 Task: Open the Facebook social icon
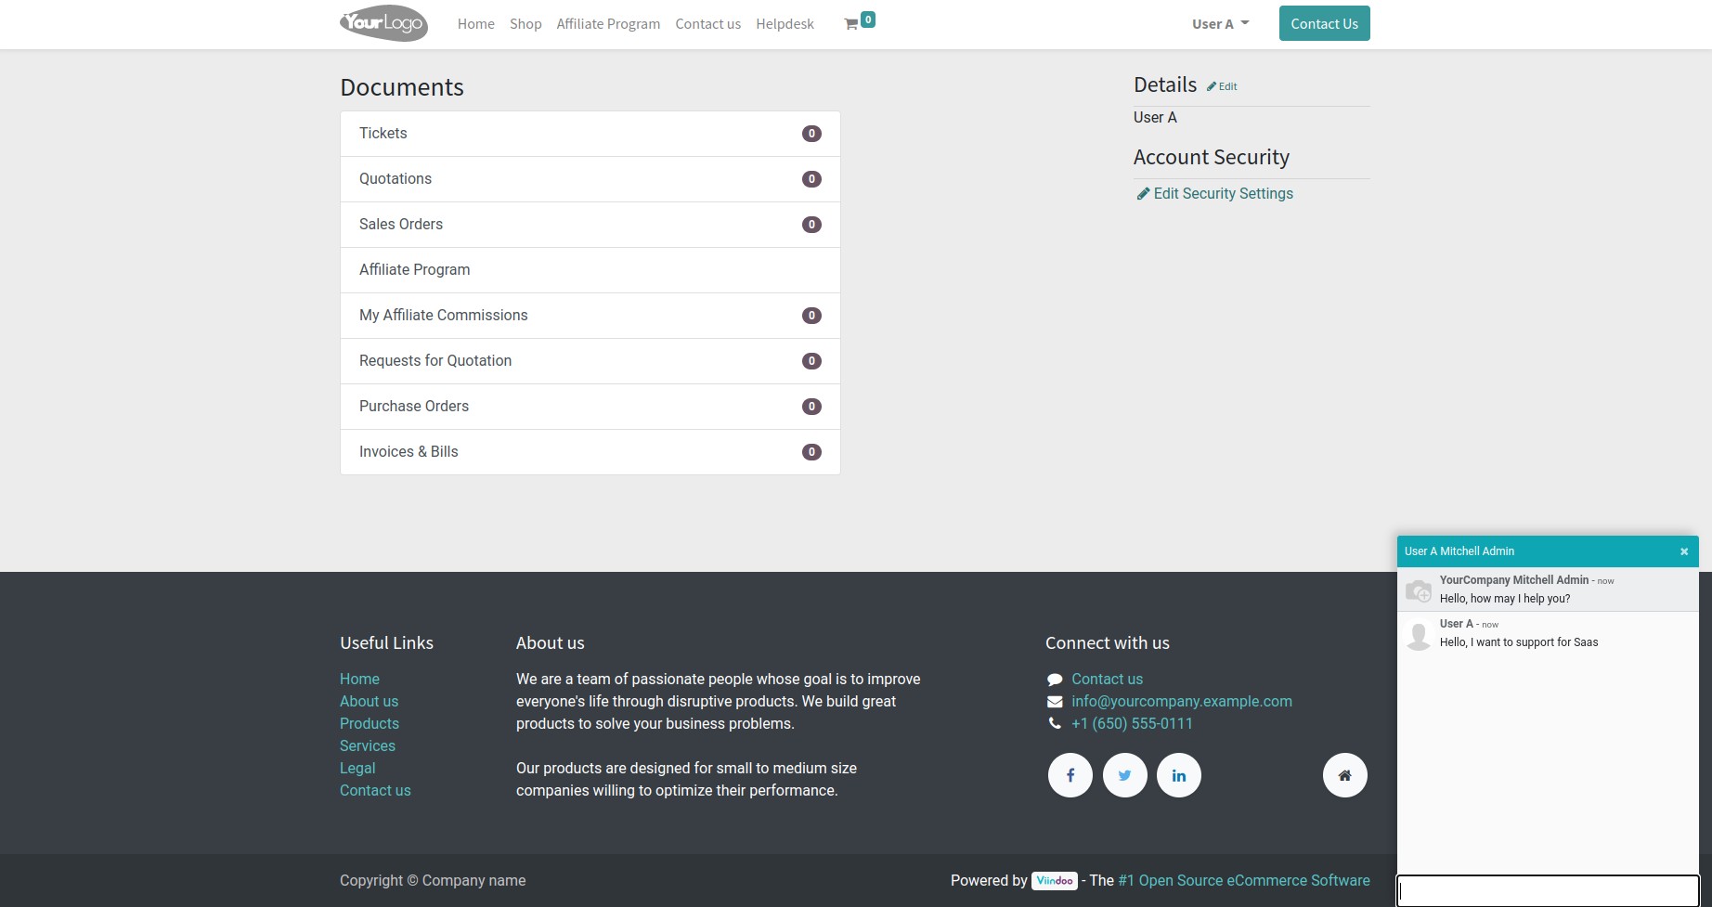click(x=1070, y=775)
